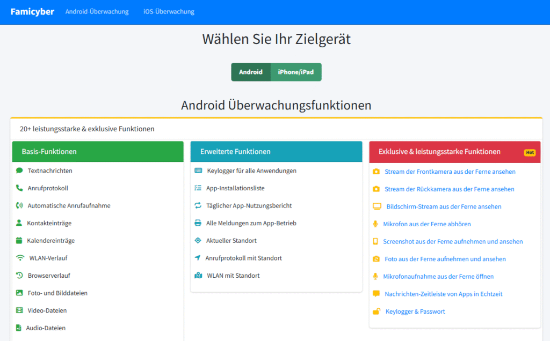Screen dimensions: 550x341
Task: Open Nachrichten-Zeitleiste von Apps in Echtzeit
Action: (x=443, y=294)
